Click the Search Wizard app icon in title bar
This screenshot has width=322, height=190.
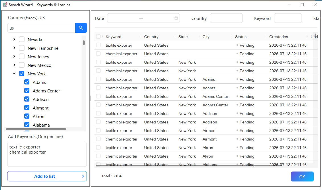(x=5, y=5)
